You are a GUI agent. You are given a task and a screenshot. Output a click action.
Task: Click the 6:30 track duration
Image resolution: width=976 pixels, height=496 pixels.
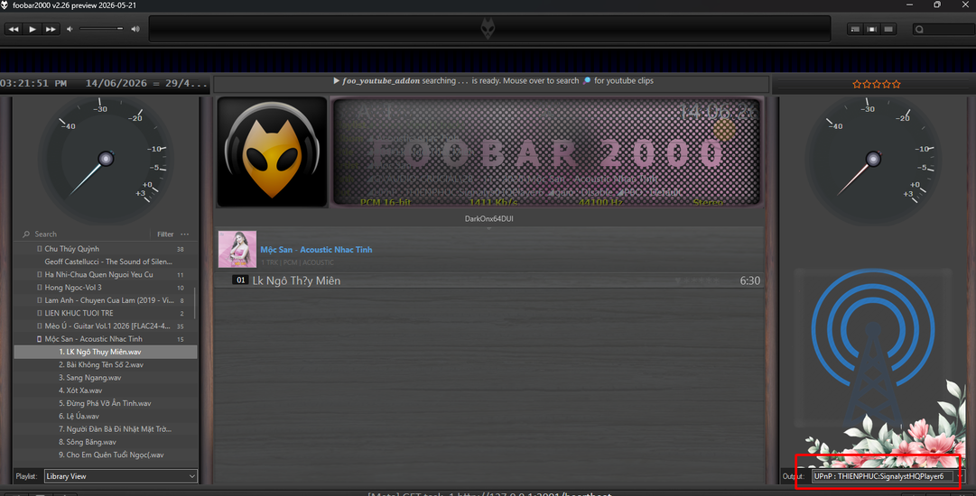[x=749, y=281]
